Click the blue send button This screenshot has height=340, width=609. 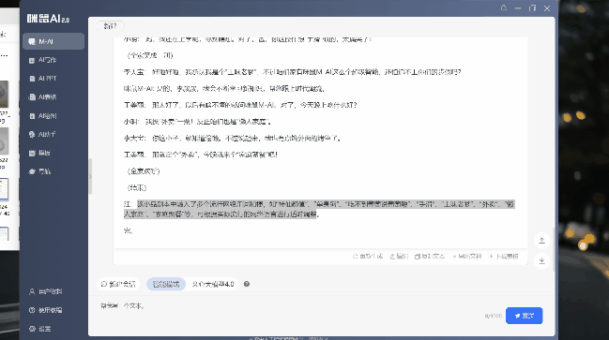click(524, 316)
